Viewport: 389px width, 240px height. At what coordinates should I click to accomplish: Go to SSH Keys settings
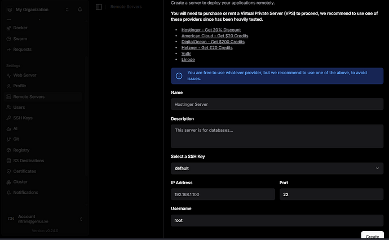(x=23, y=118)
